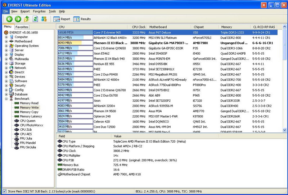
Task: Open the Report menu
Action: pos(25,11)
